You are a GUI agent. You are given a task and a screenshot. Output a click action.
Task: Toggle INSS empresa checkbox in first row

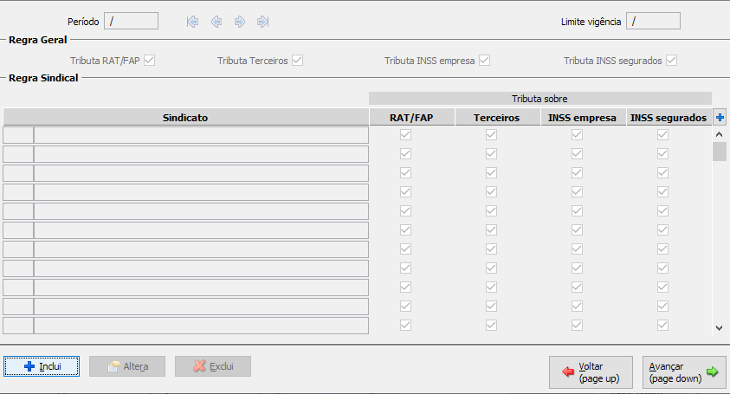pos(577,134)
